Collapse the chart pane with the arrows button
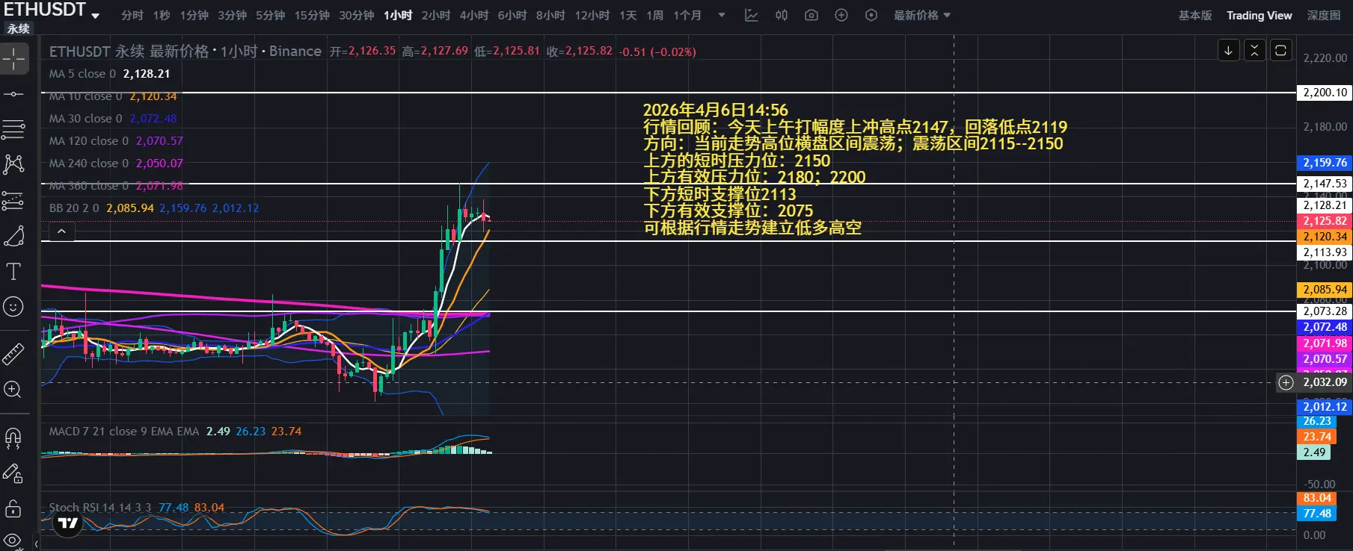 point(1254,51)
